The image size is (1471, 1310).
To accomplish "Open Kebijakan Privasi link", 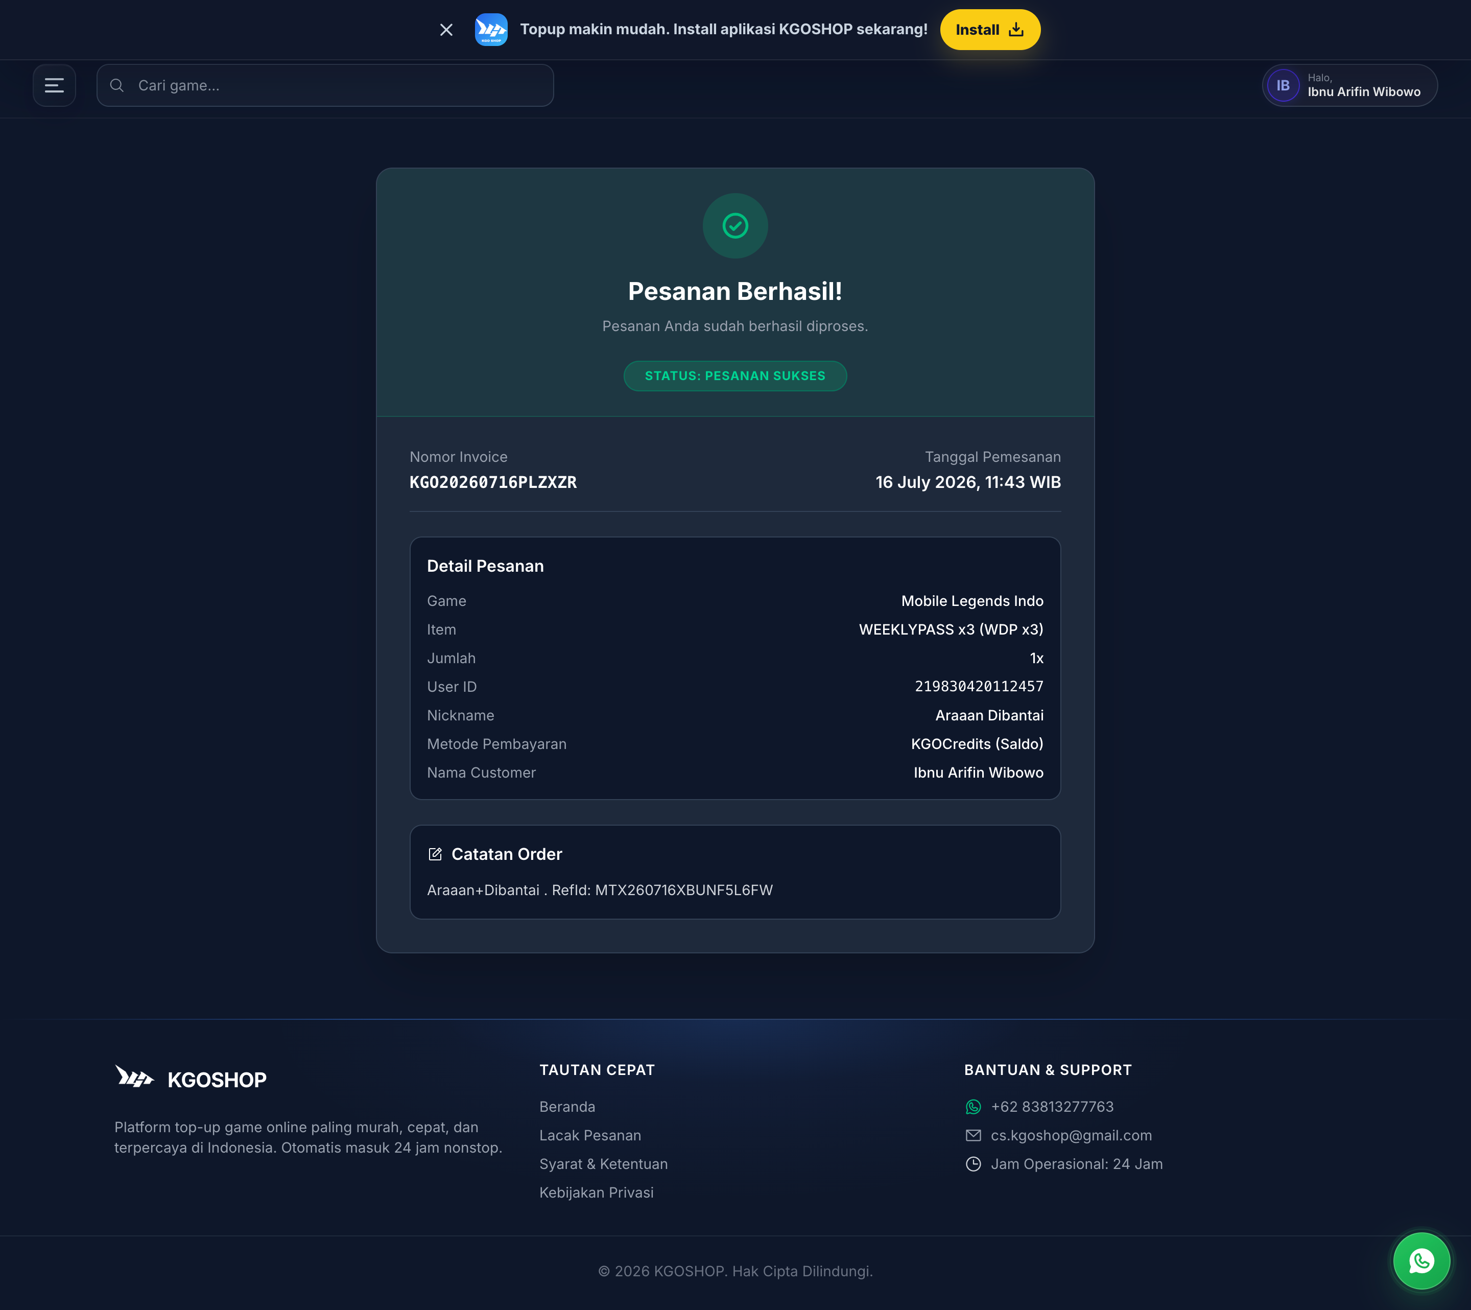I will coord(597,1192).
